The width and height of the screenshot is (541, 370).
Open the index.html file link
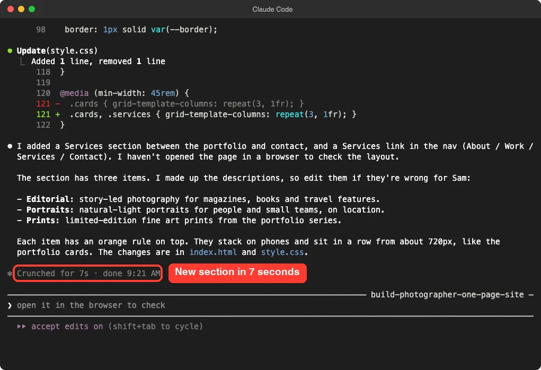(x=213, y=252)
